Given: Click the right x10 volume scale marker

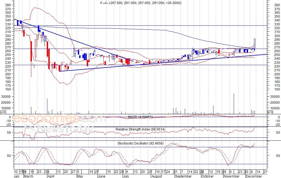Looking at the screenshot, I should (270, 112).
